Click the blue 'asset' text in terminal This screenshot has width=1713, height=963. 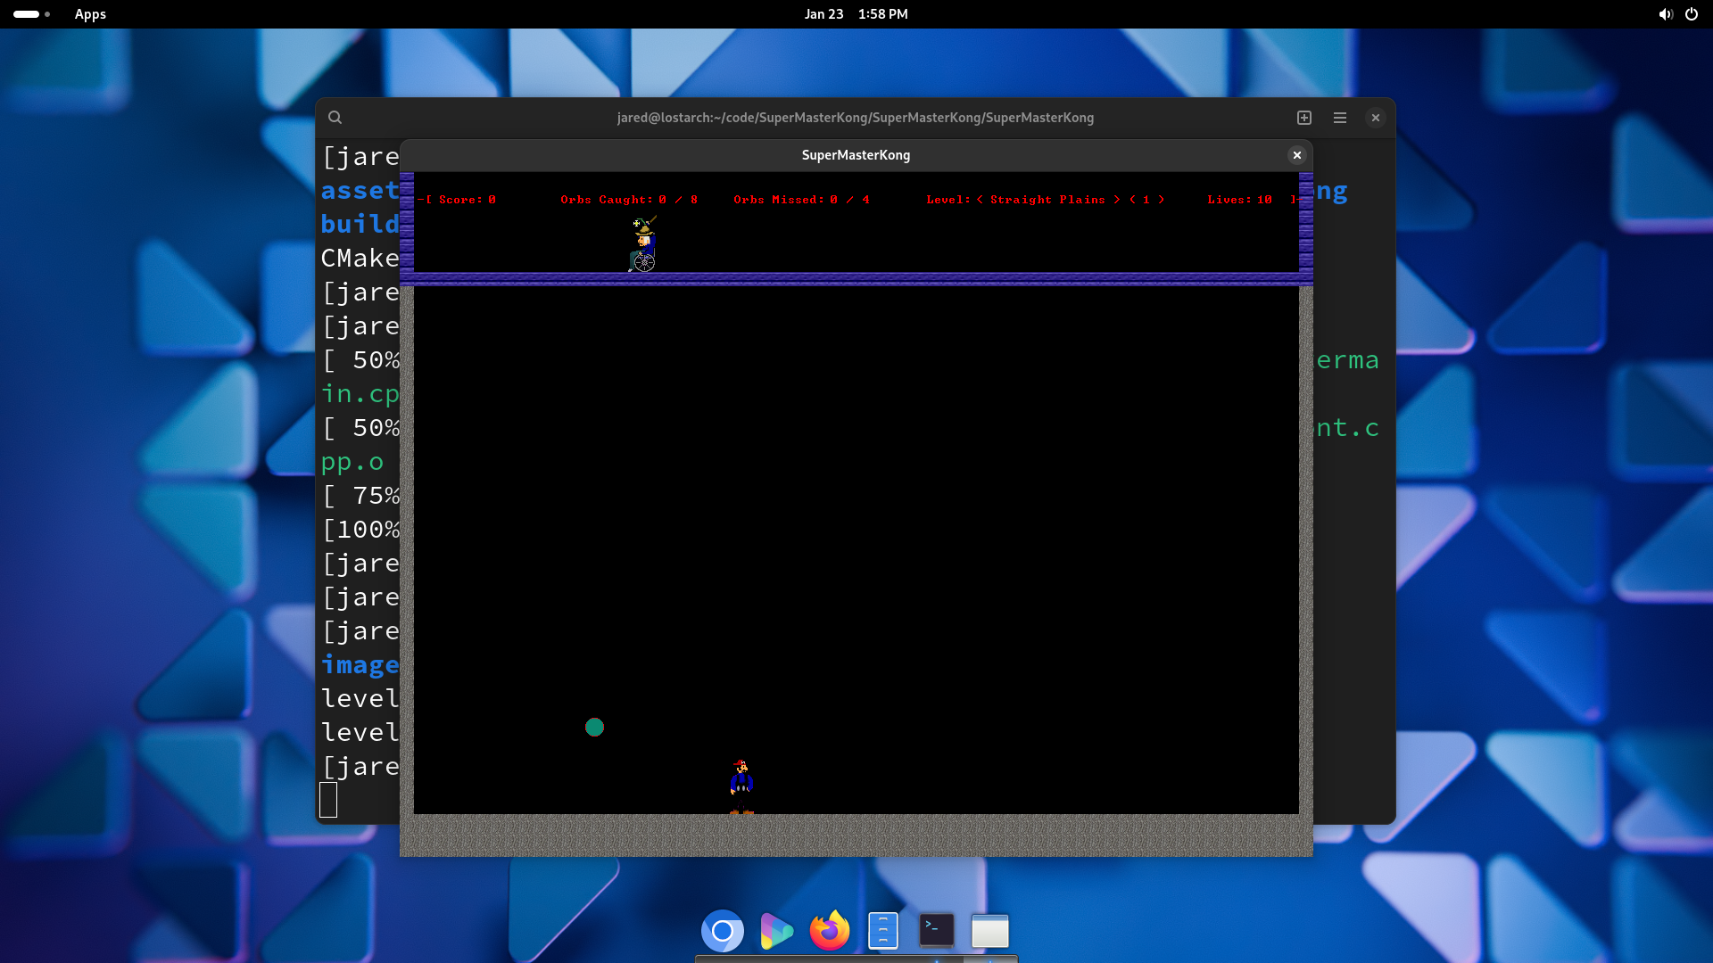click(360, 191)
